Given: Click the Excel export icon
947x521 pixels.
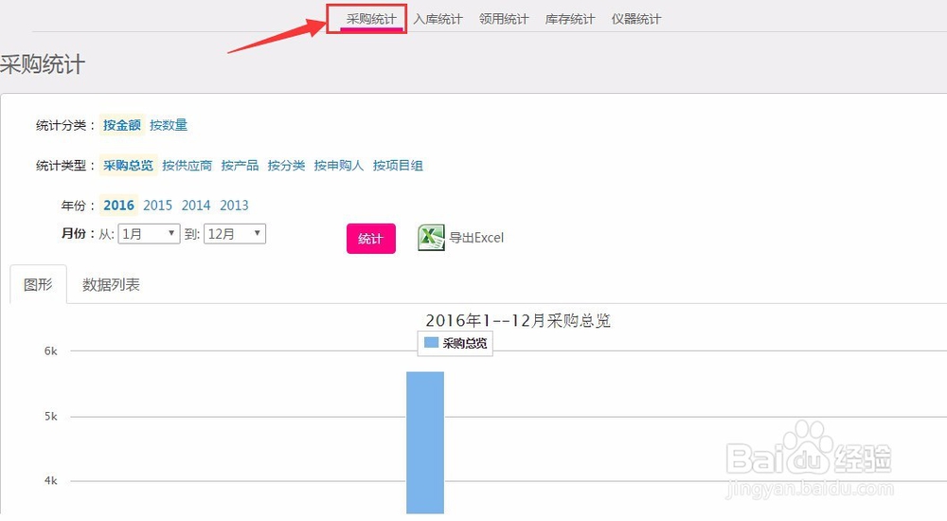Looking at the screenshot, I should (x=431, y=238).
